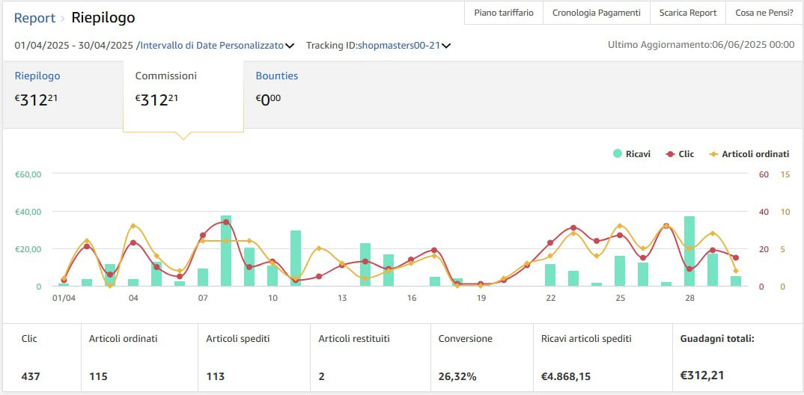
Task: Click the yellow Articoli ordinati legend marker
Action: [x=713, y=154]
